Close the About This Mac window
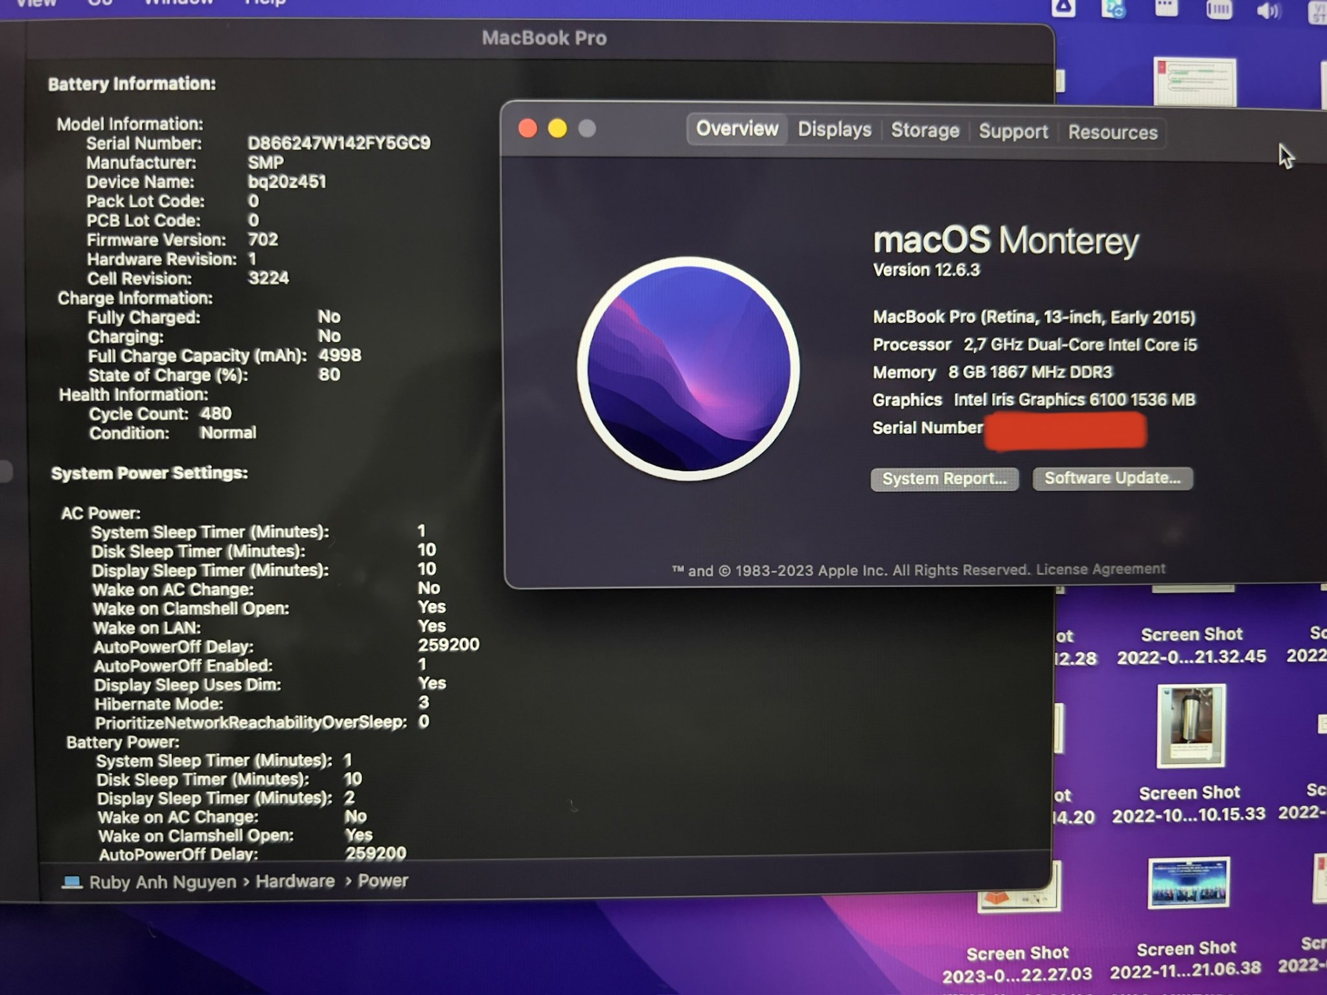 528,128
